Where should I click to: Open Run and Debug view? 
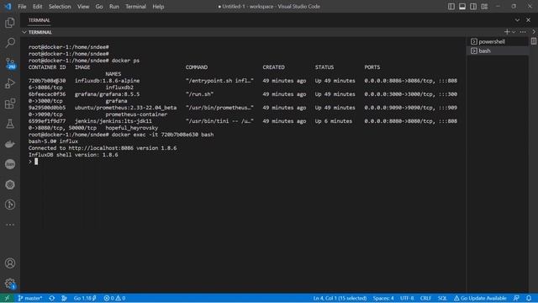[10, 83]
